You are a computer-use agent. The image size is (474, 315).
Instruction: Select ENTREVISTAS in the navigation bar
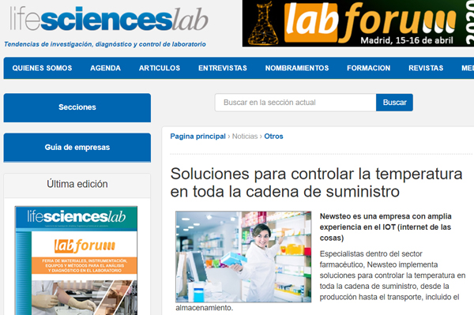click(223, 68)
